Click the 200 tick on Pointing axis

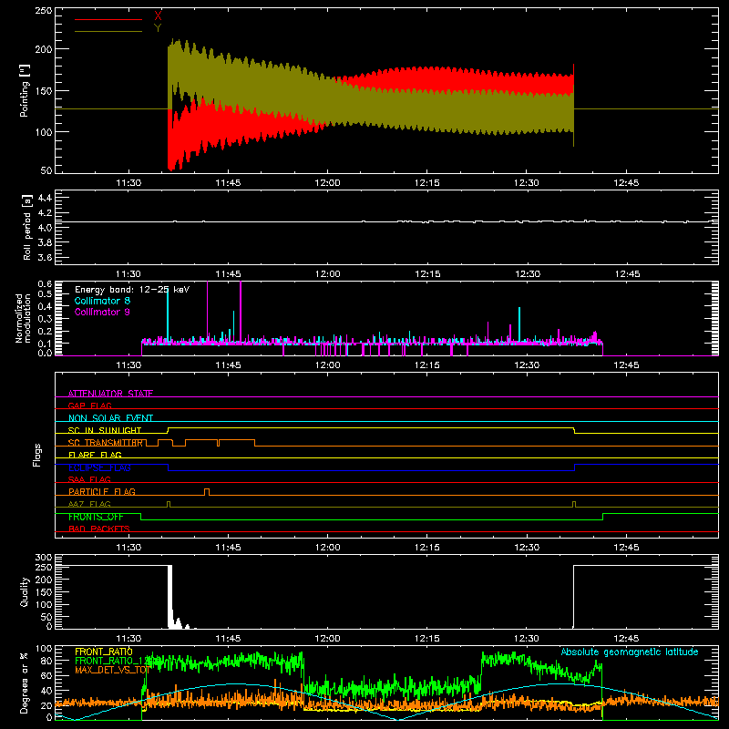(43, 49)
